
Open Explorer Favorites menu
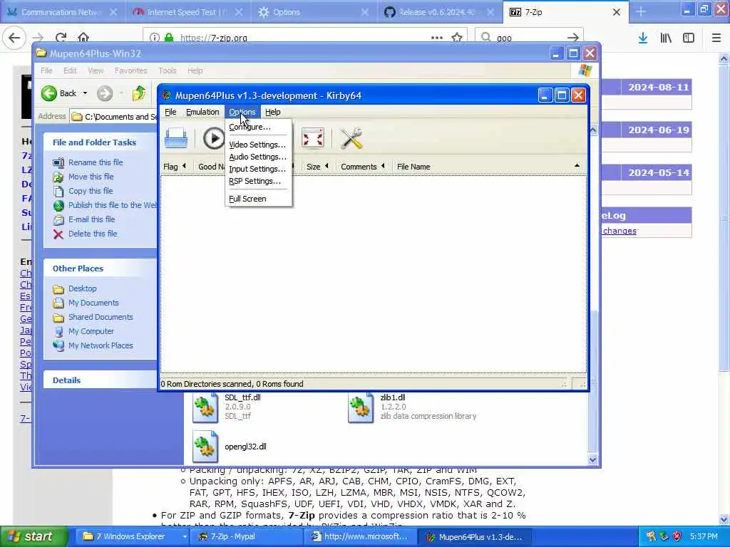[131, 71]
